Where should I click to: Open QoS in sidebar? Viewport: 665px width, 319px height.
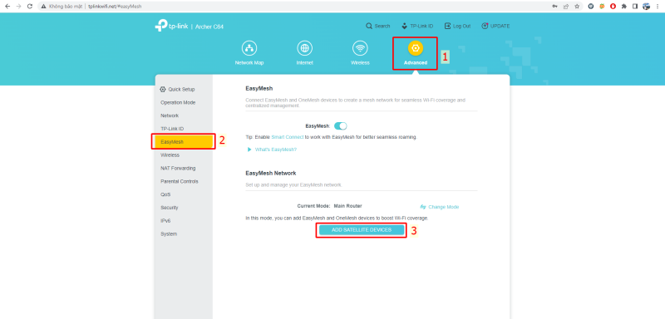click(x=165, y=194)
